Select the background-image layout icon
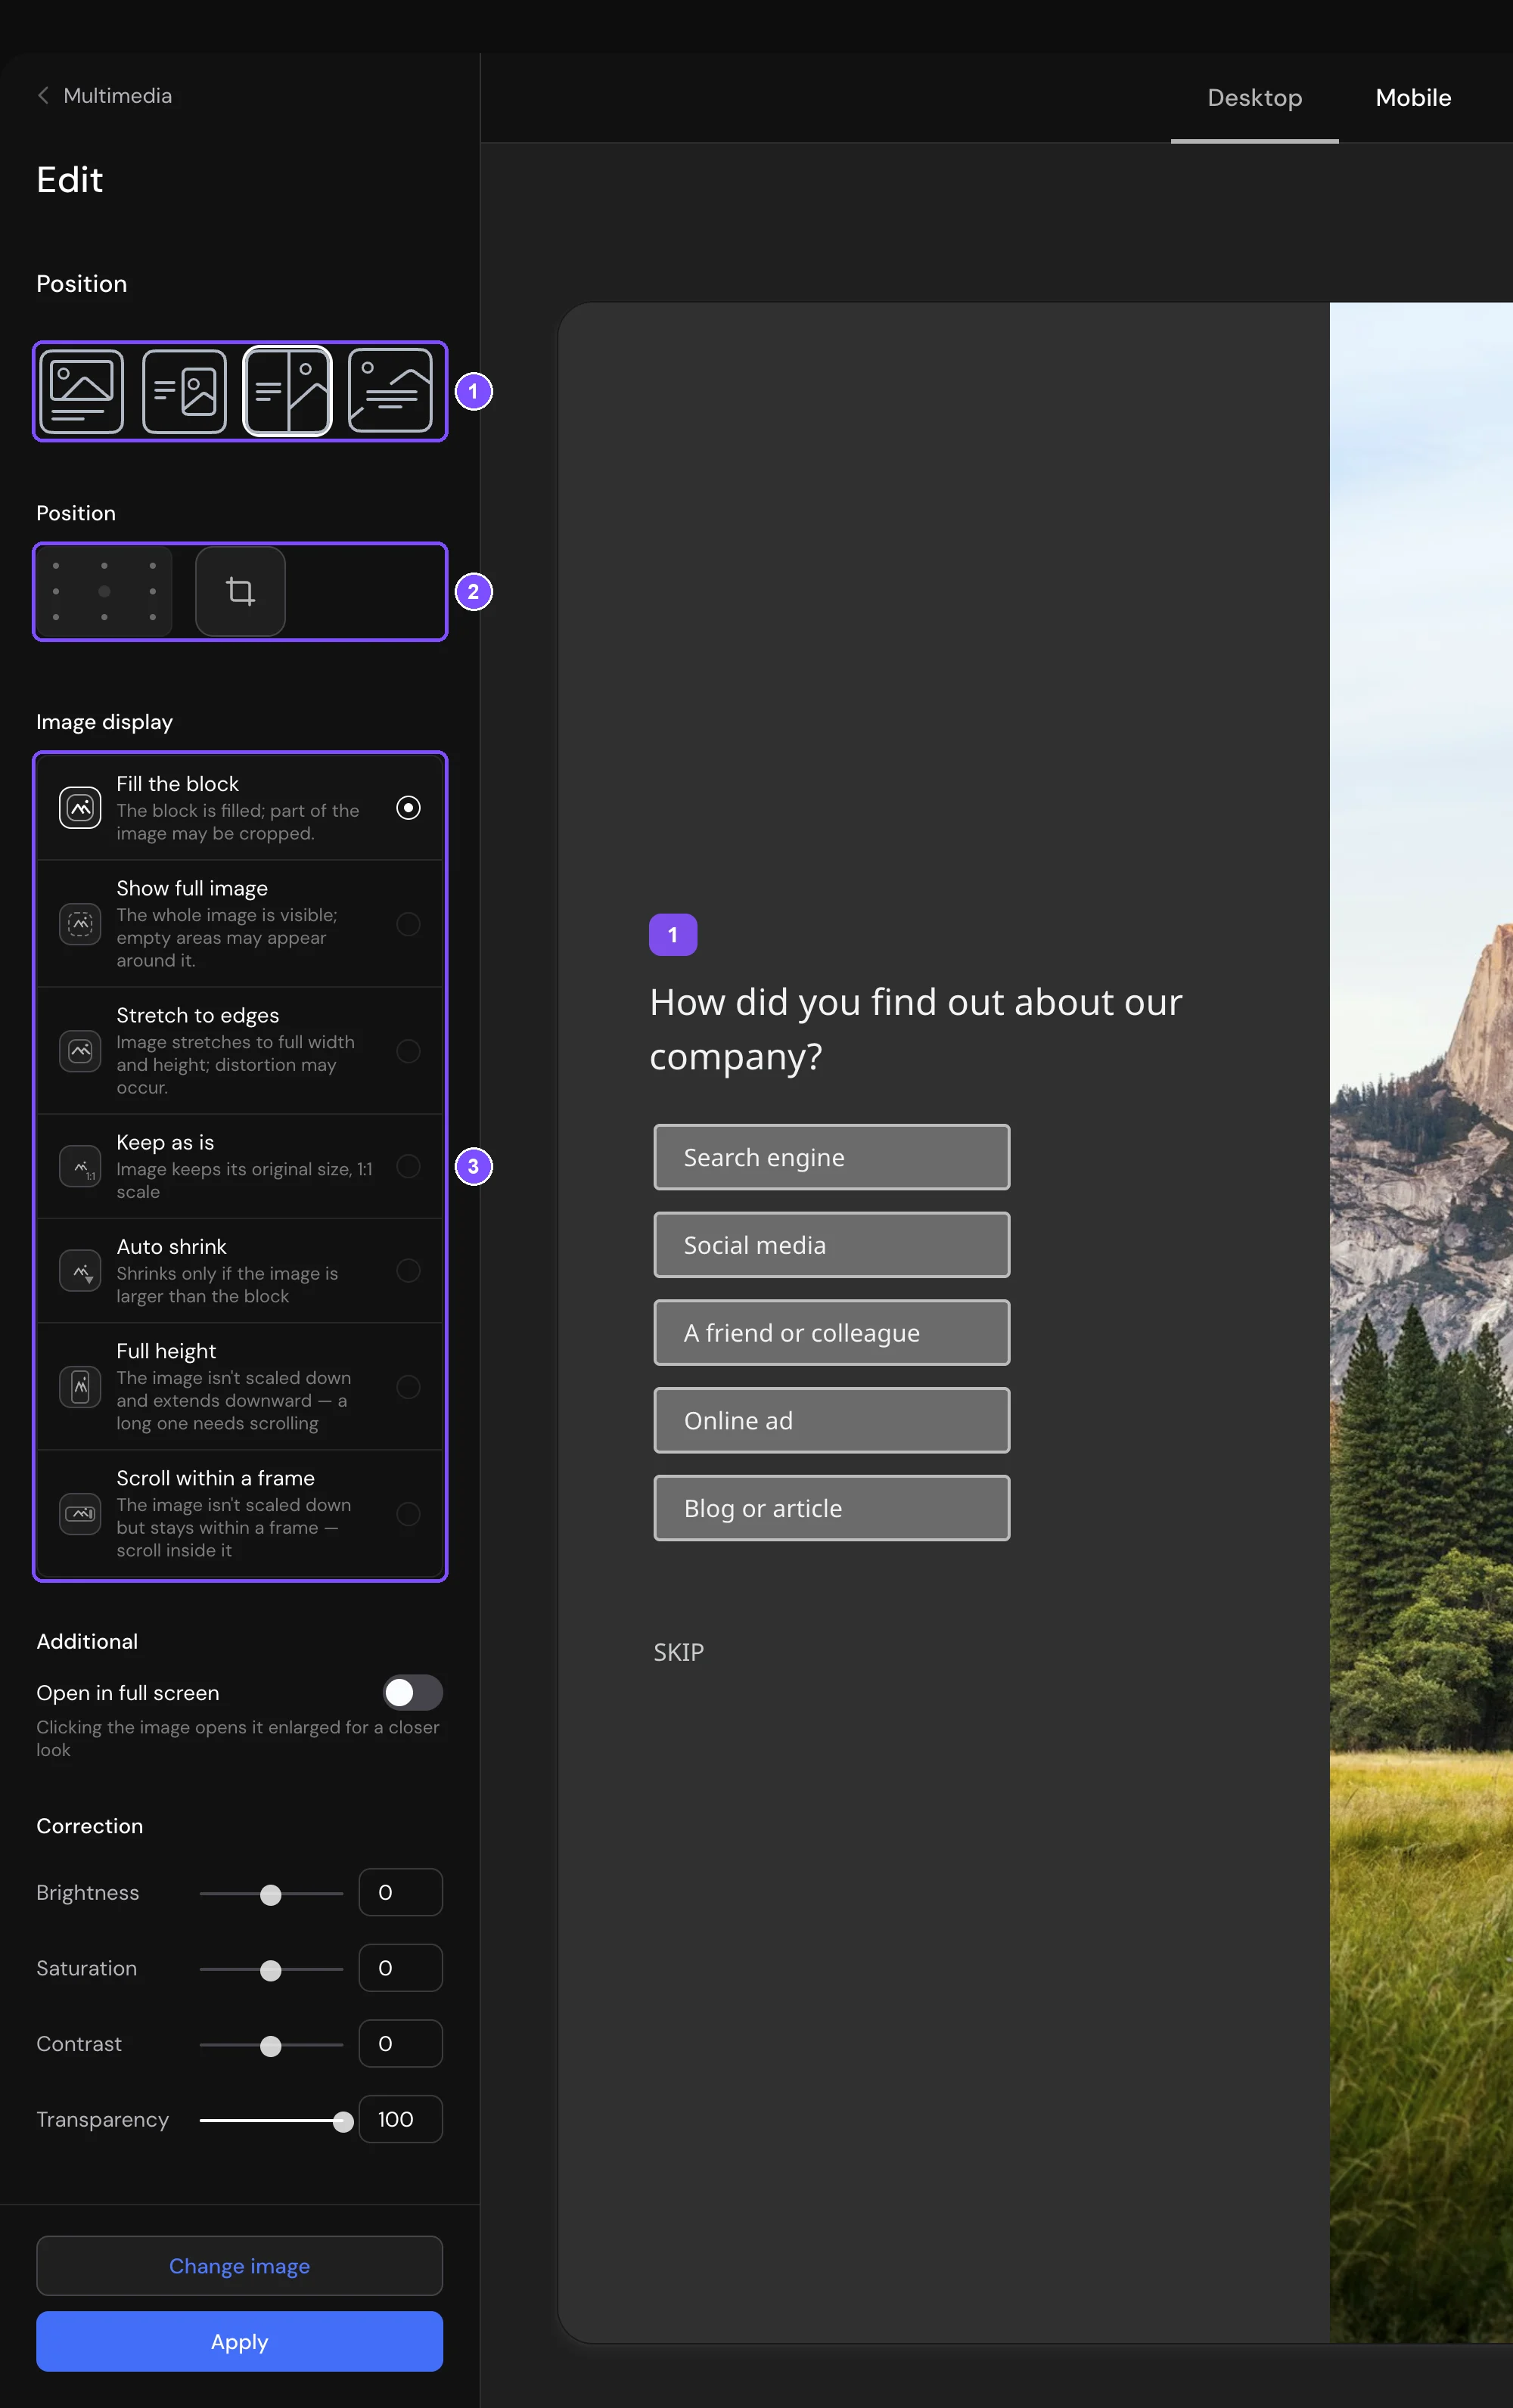 390,391
